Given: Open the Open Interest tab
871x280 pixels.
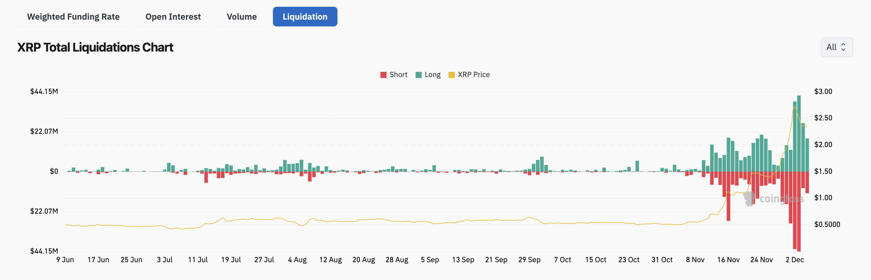Looking at the screenshot, I should (x=173, y=17).
